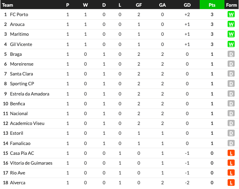This screenshot has height=189, width=239.
Task: Open the Vitoria de Guimaraes team link
Action: [x=31, y=163]
